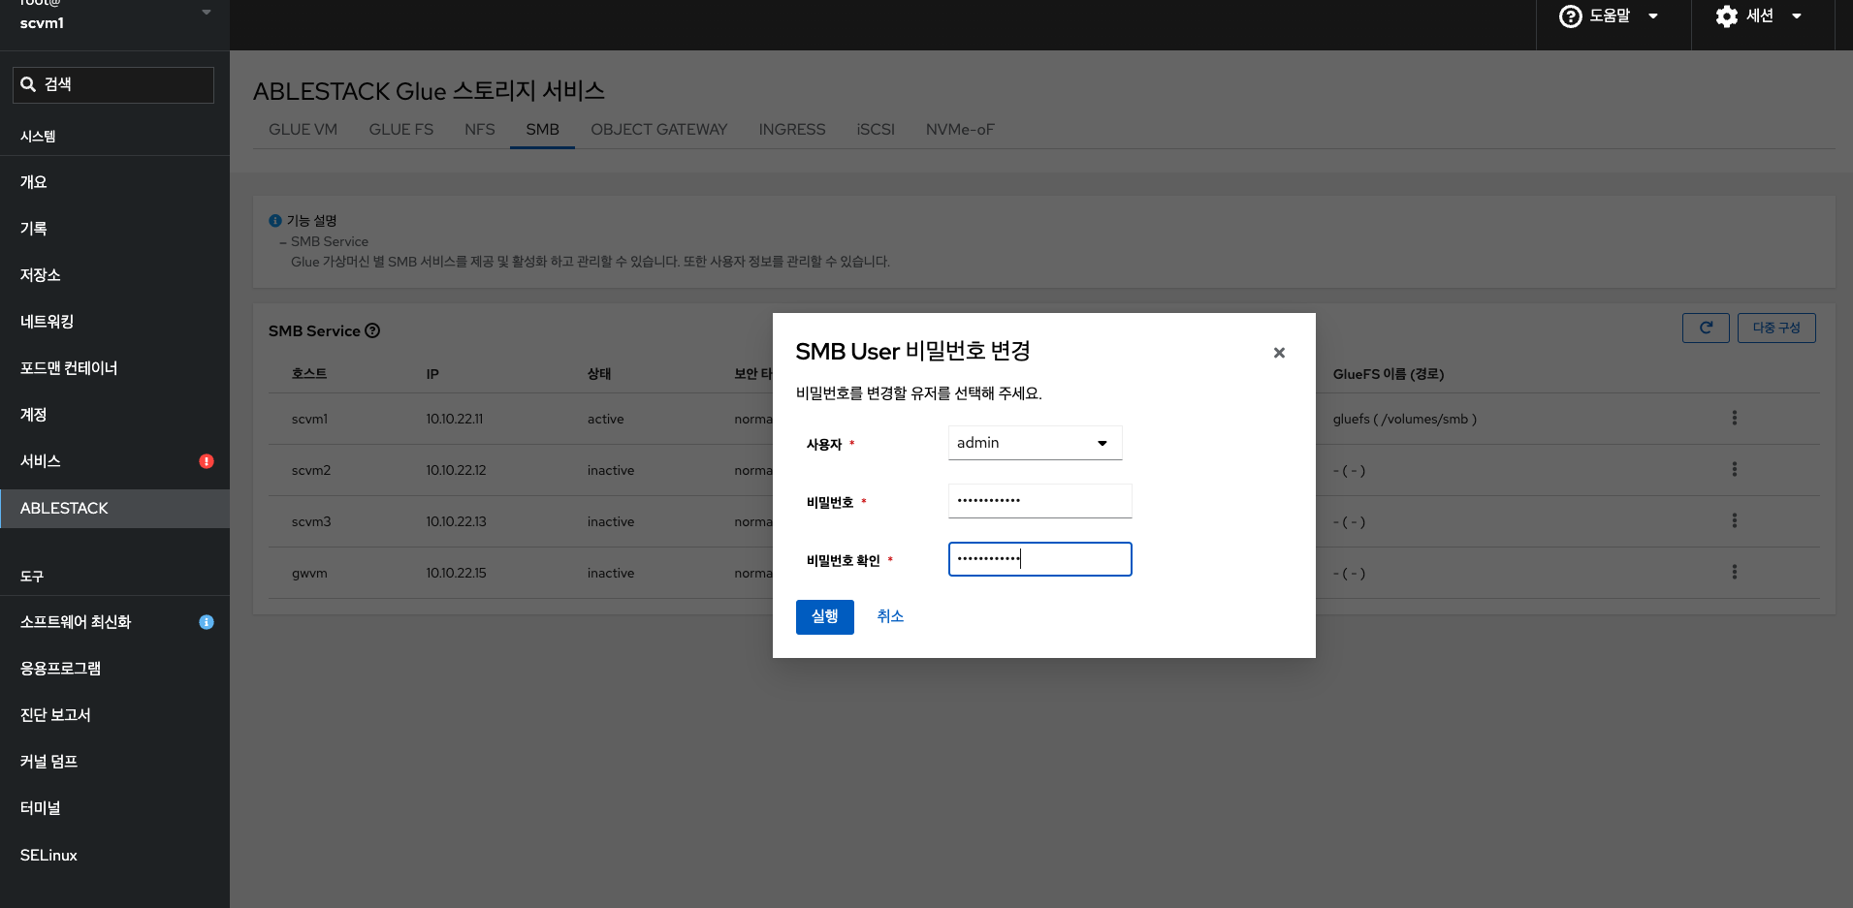This screenshot has width=1853, height=908.
Task: Close the SMB User password dialog
Action: pyautogui.click(x=1279, y=353)
